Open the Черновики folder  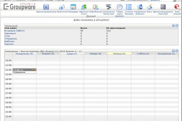pos(10,33)
